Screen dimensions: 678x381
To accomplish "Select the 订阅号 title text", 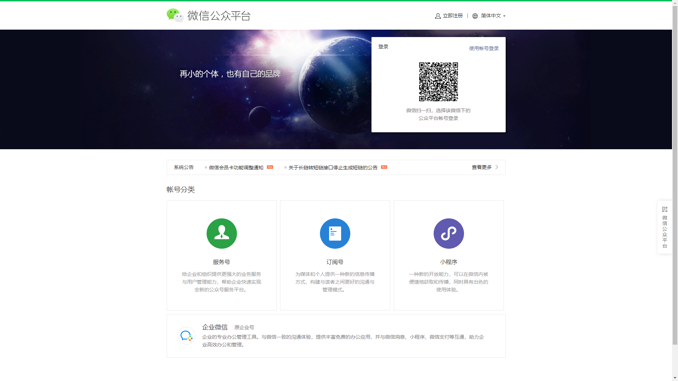I will point(335,262).
